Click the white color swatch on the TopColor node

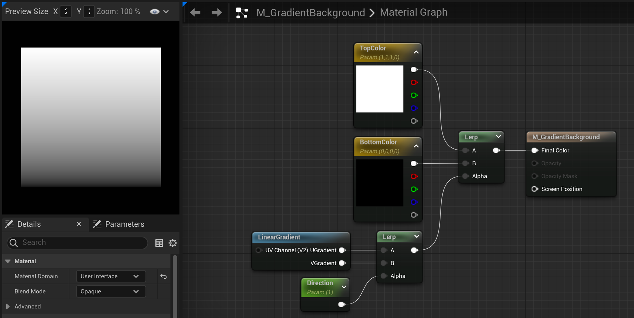point(379,89)
